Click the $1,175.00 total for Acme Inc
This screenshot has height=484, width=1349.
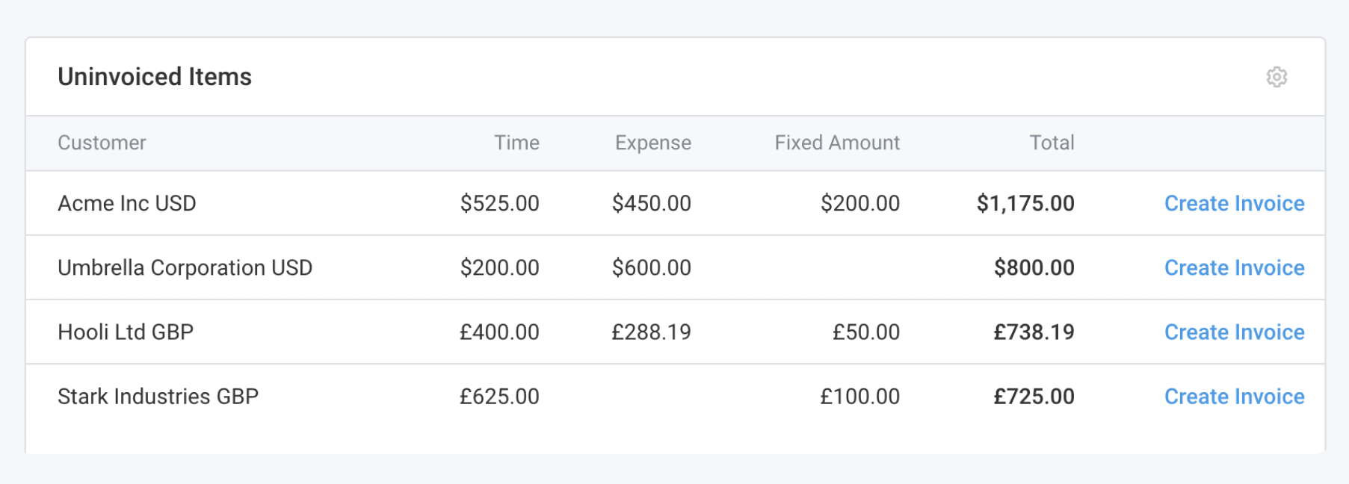click(1024, 203)
